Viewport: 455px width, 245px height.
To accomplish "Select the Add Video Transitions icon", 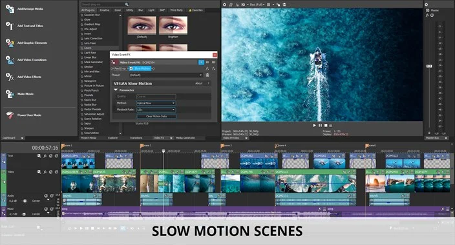I will (x=10, y=60).
